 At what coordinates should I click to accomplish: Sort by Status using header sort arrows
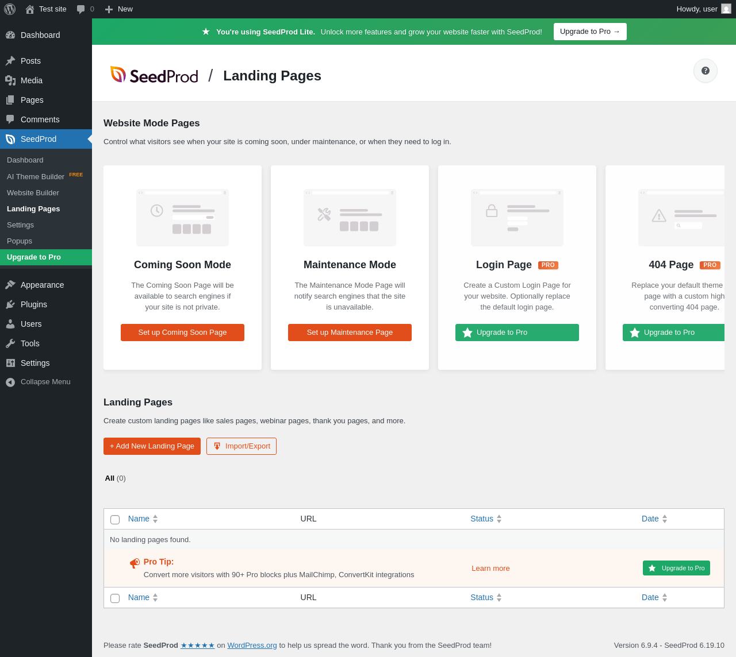499,519
